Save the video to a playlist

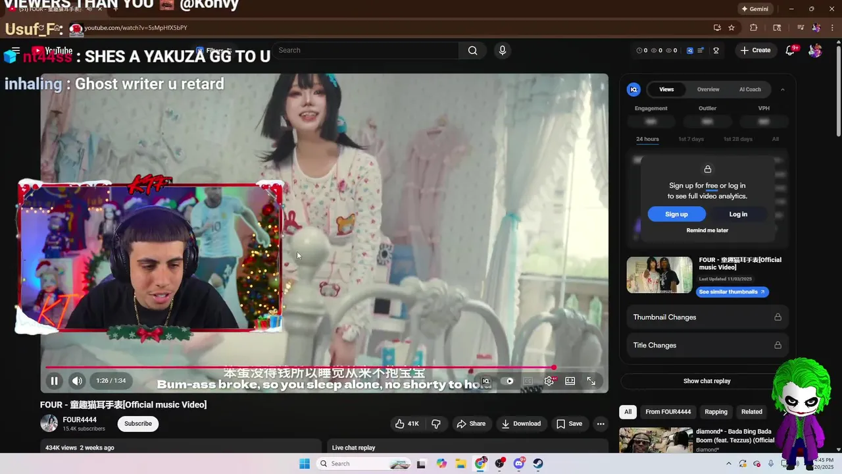pyautogui.click(x=569, y=424)
